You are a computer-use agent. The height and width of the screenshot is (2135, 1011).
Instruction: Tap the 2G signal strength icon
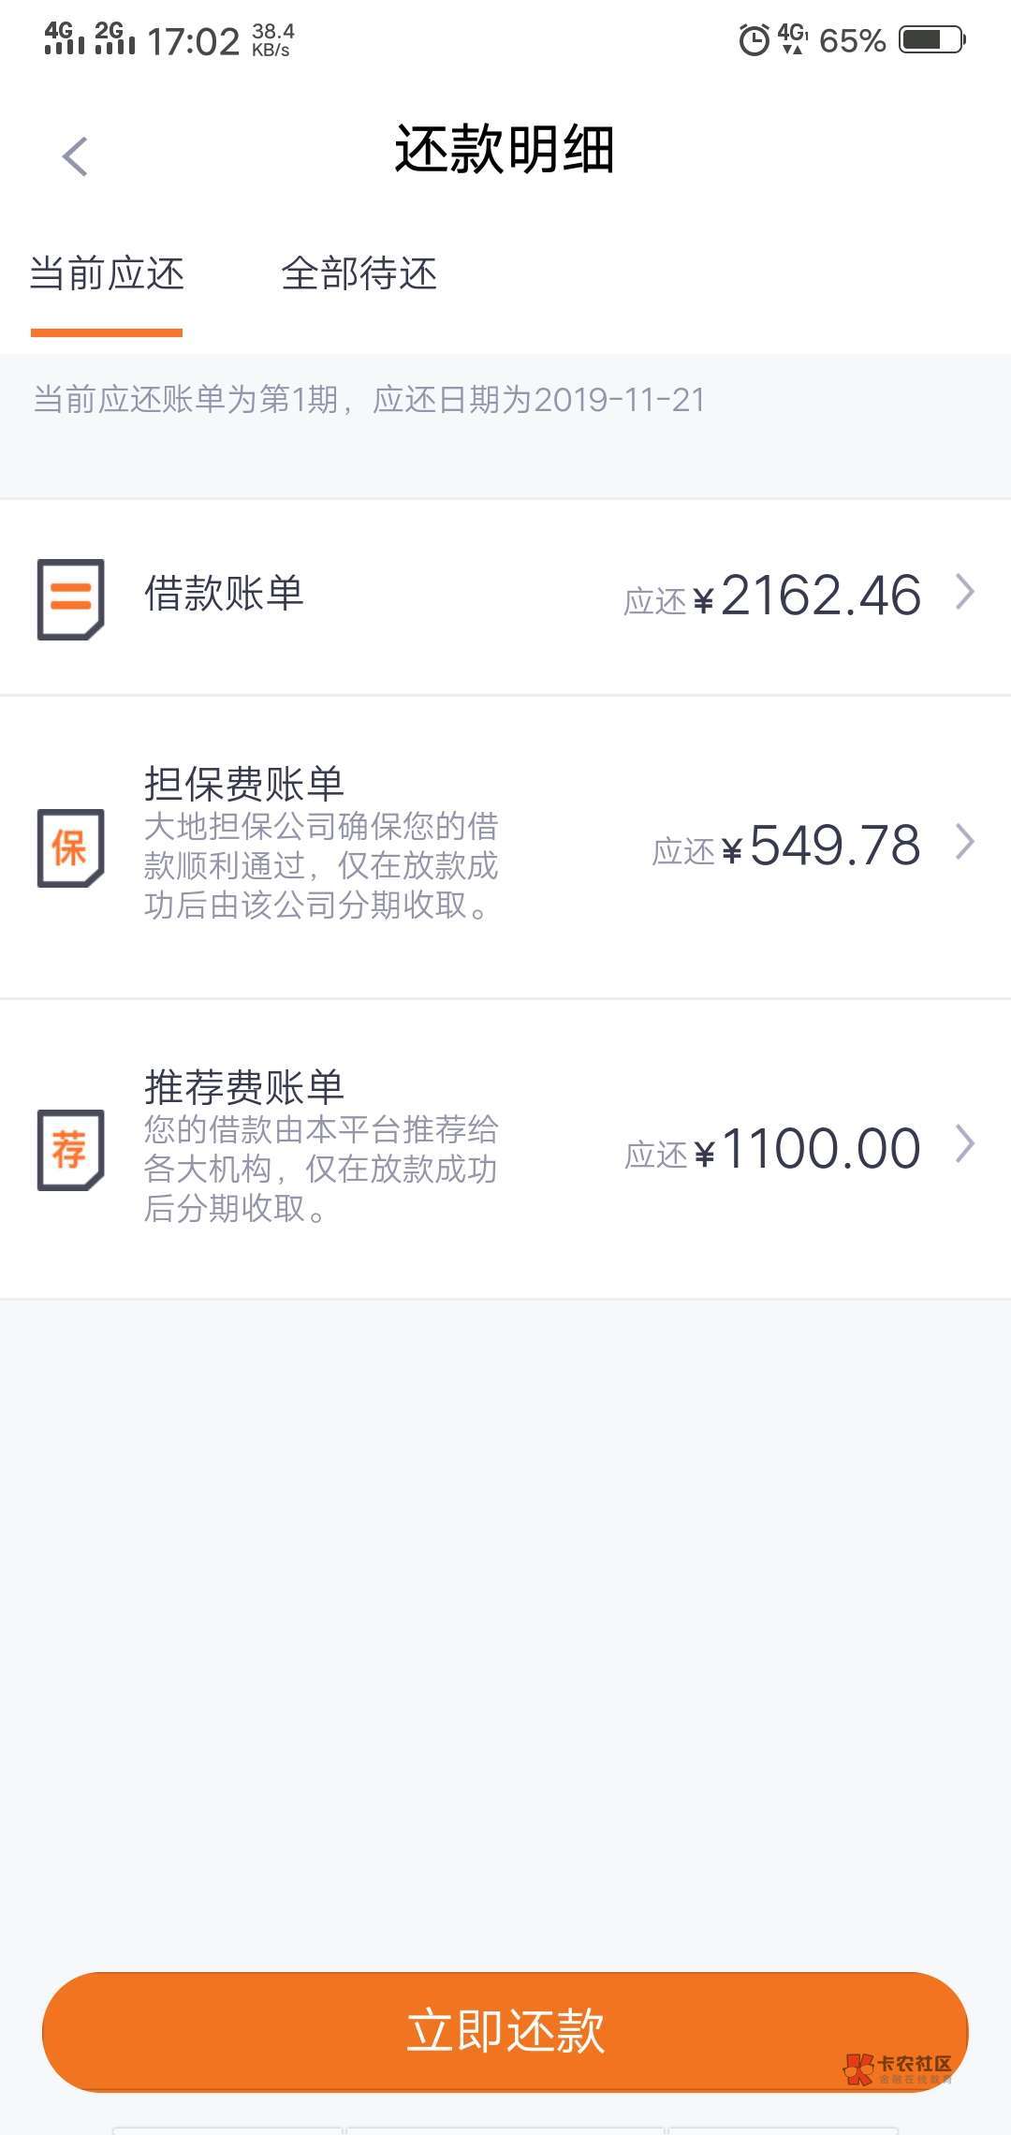[114, 38]
